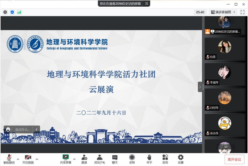Open the meeting info icon
Screen dimensions: 248x166
(5, 12)
